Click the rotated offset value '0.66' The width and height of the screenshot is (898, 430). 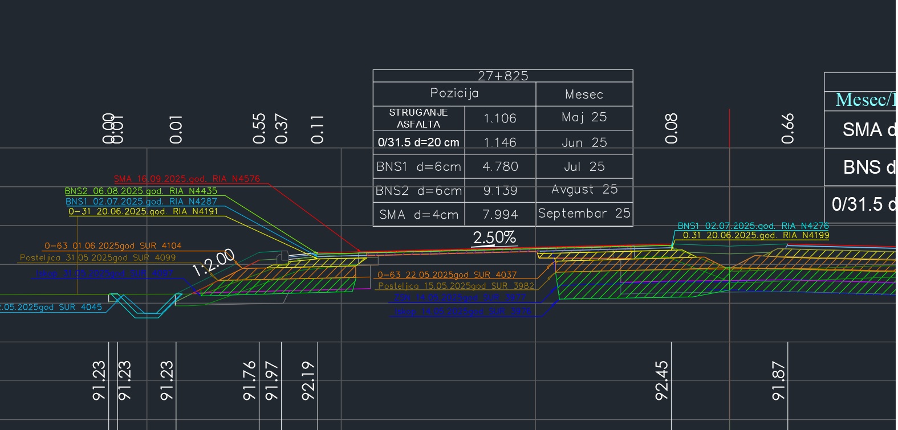pos(787,128)
